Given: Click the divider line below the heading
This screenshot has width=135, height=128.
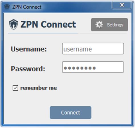Looking at the screenshot, I should (x=67, y=33).
